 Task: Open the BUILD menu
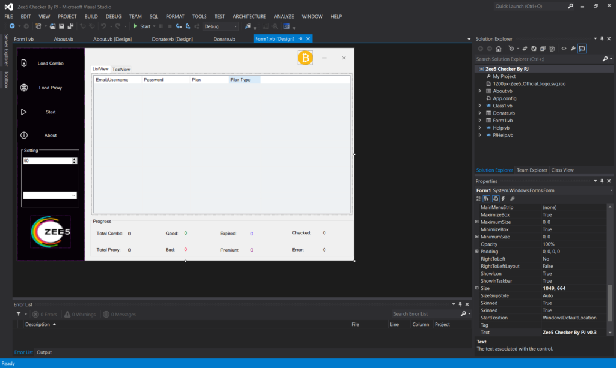(91, 16)
